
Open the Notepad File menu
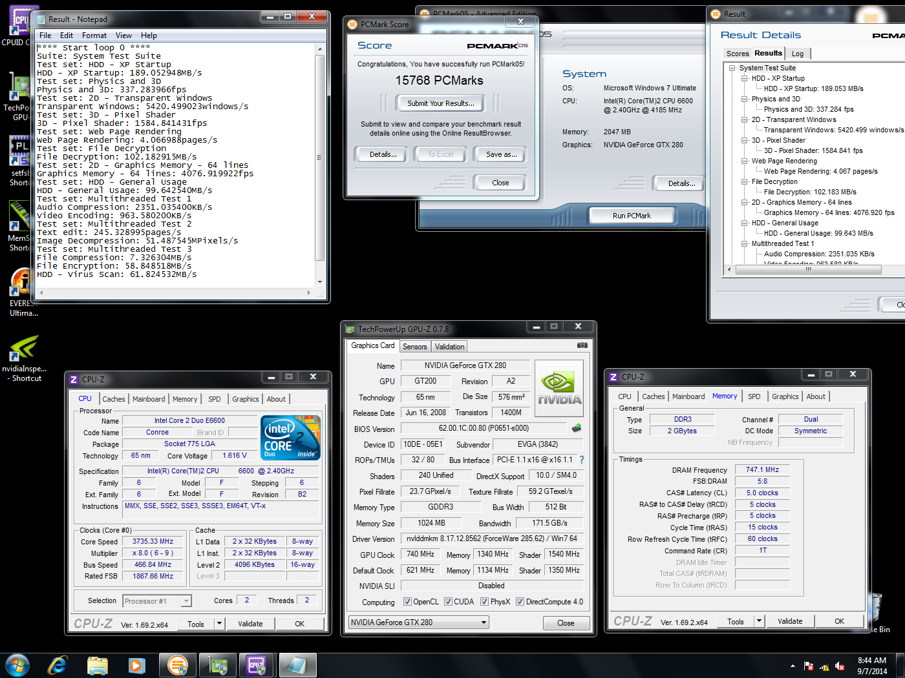pyautogui.click(x=45, y=36)
